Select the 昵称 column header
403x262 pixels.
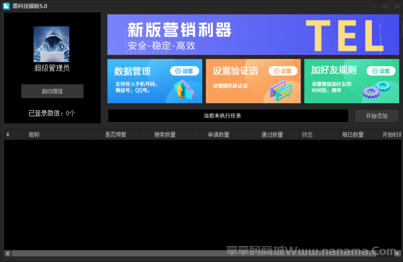click(34, 134)
